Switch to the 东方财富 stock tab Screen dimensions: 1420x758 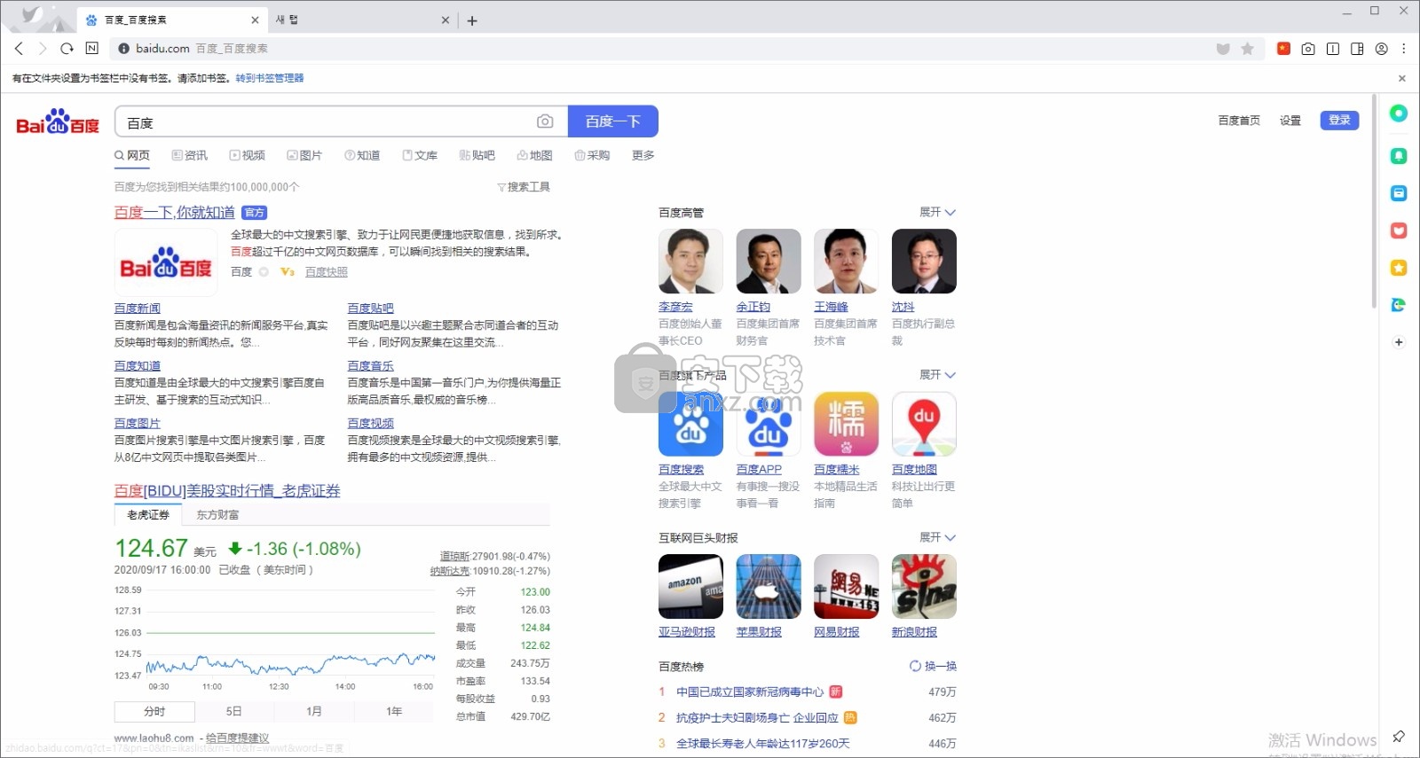click(x=217, y=515)
